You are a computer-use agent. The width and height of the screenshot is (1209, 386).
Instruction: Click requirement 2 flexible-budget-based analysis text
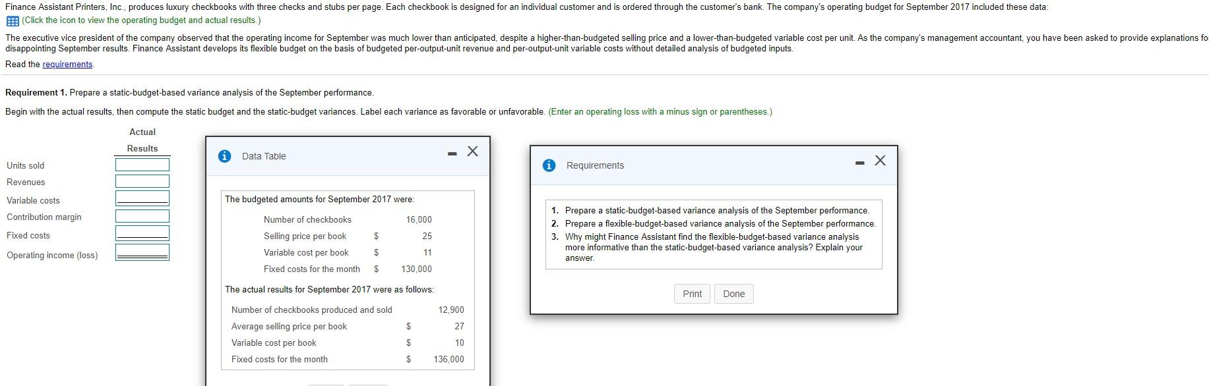coord(720,223)
